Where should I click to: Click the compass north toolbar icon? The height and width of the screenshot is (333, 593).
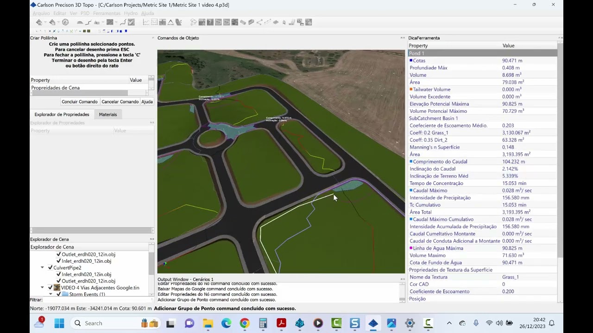(65, 22)
